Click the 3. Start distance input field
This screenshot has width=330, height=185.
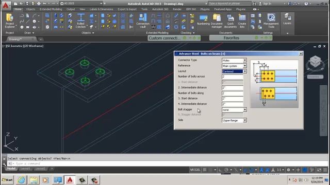(233, 99)
